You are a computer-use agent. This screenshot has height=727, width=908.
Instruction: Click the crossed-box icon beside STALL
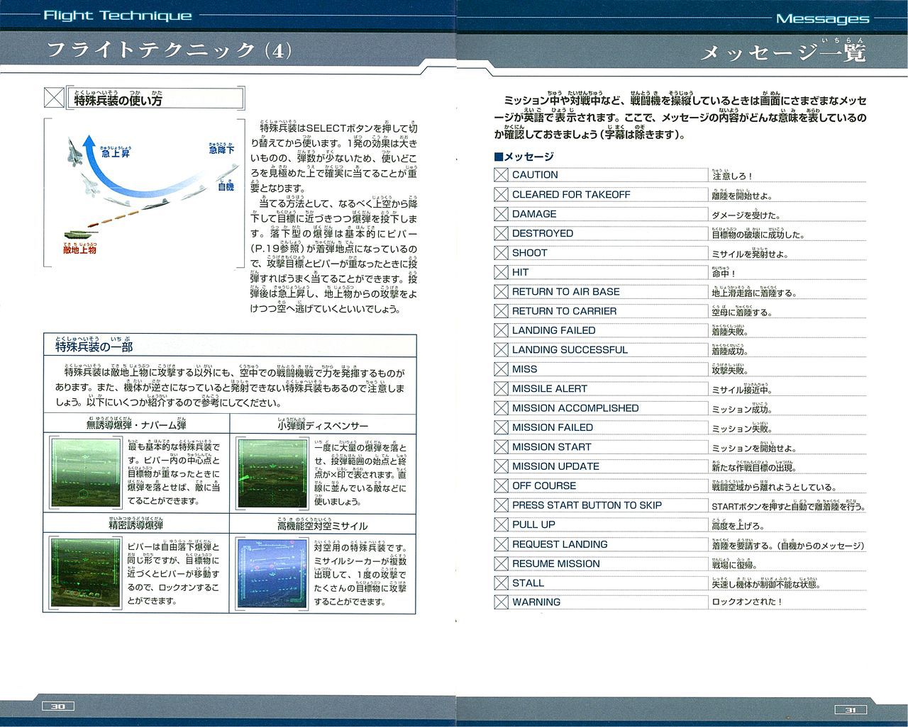point(501,583)
